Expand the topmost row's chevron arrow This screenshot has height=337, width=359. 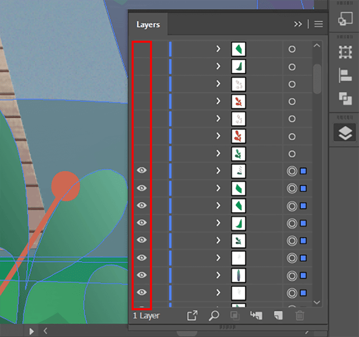(218, 49)
